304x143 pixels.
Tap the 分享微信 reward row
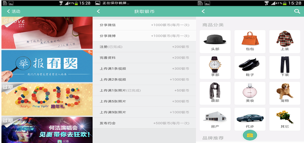(x=144, y=25)
